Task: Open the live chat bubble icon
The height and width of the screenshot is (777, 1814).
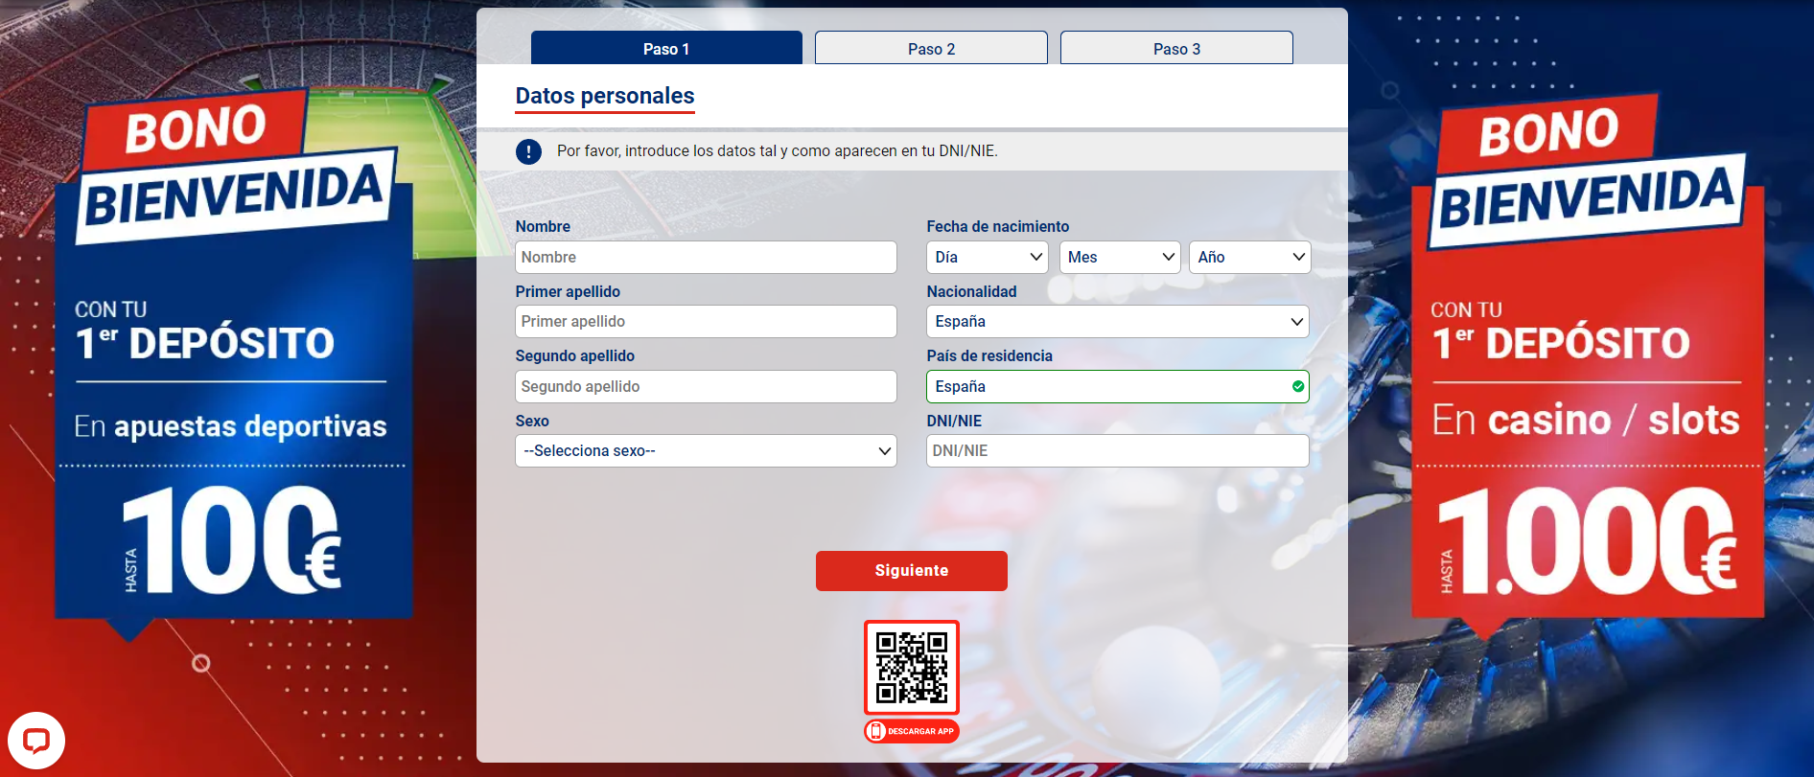Action: [x=36, y=741]
